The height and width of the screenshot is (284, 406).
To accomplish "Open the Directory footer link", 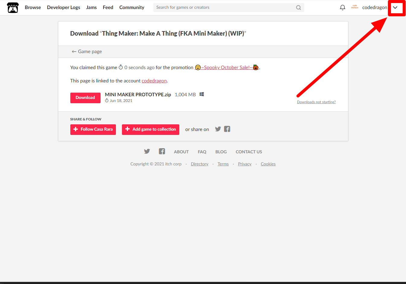I will [200, 164].
